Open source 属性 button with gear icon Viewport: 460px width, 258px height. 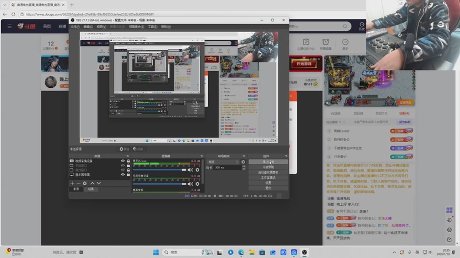[124, 149]
